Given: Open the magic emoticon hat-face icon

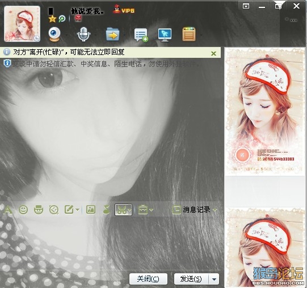Looking at the screenshot, I should coord(39,210).
